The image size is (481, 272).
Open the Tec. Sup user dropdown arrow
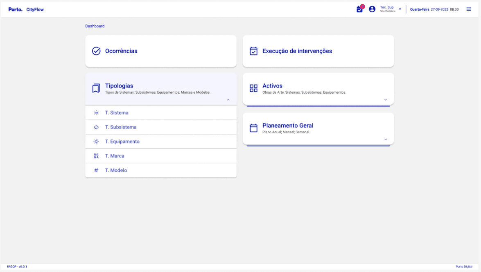coord(400,9)
